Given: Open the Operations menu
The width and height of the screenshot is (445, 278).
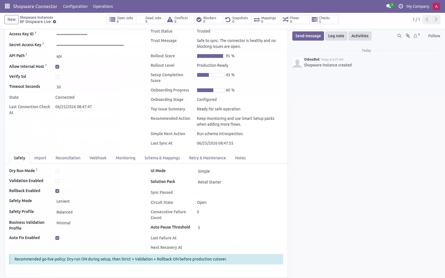Looking at the screenshot, I should click(x=103, y=6).
